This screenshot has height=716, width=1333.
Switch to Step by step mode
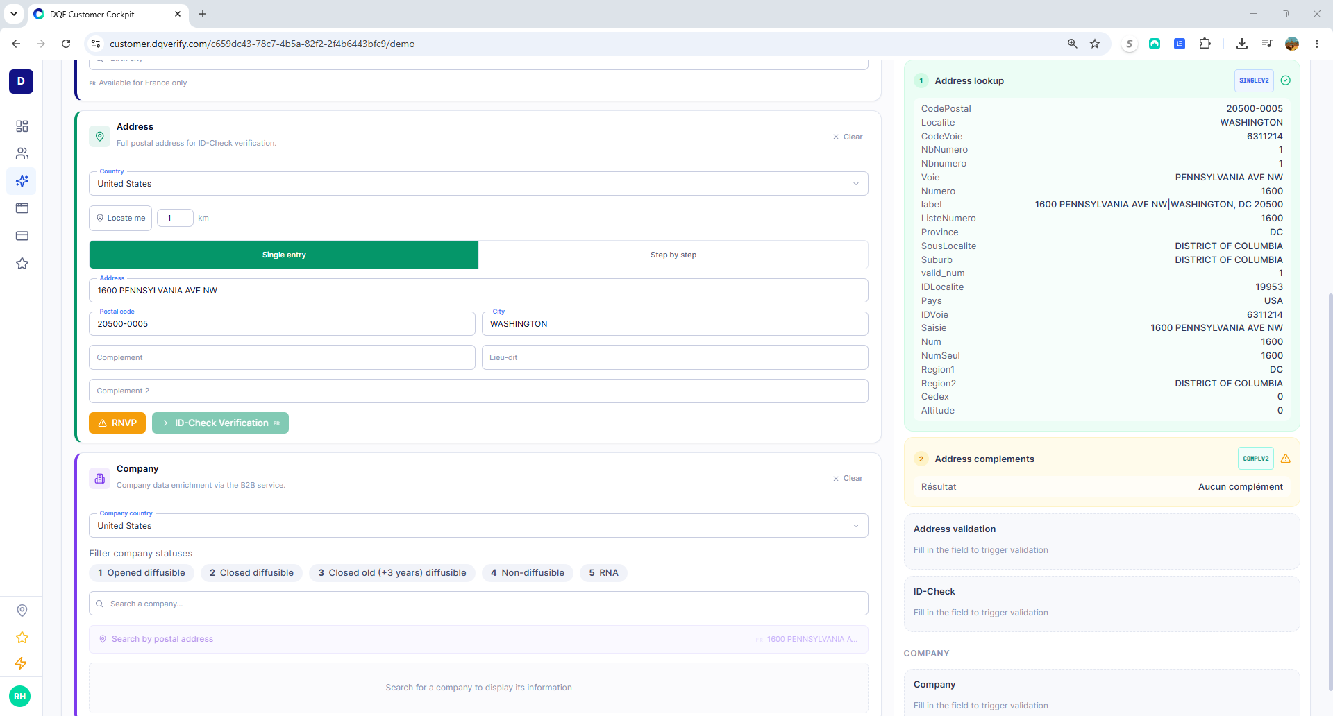673,255
